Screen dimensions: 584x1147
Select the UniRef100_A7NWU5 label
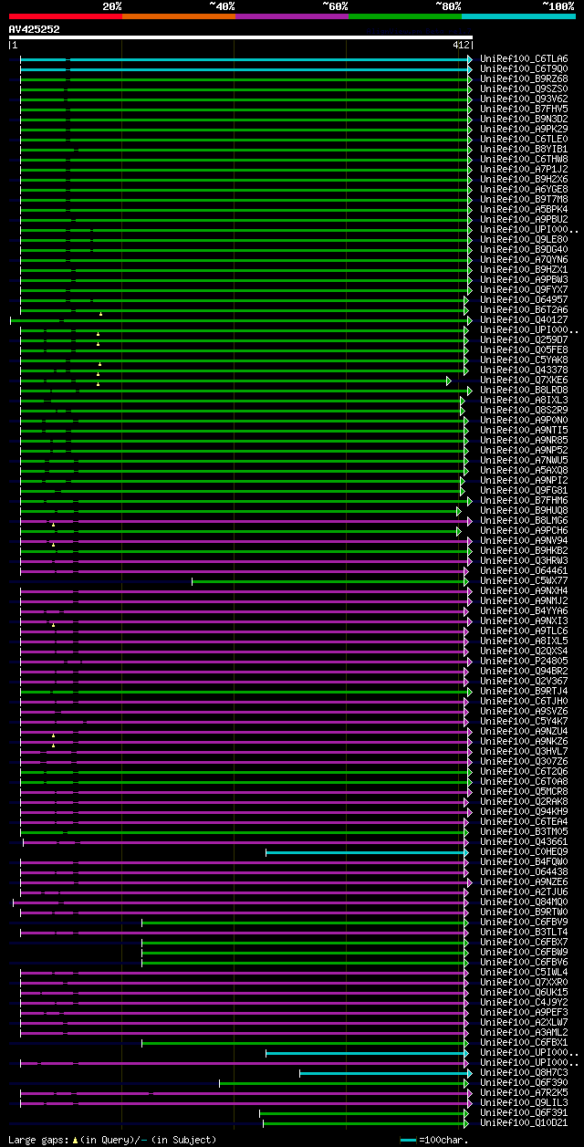[x=524, y=460]
